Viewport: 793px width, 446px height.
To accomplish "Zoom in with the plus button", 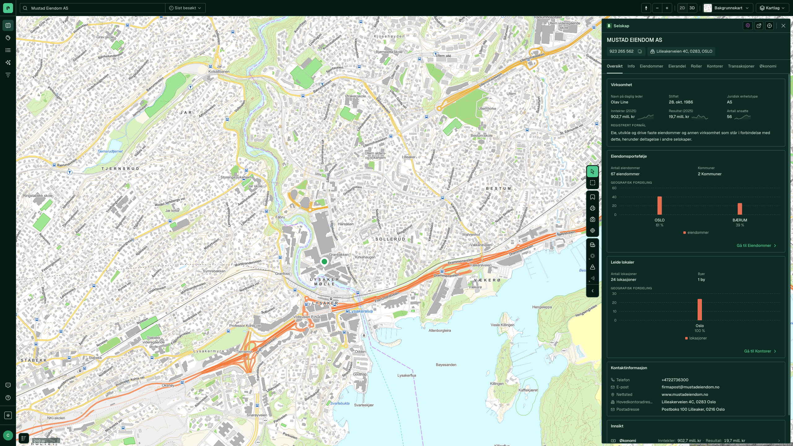I will tap(667, 8).
